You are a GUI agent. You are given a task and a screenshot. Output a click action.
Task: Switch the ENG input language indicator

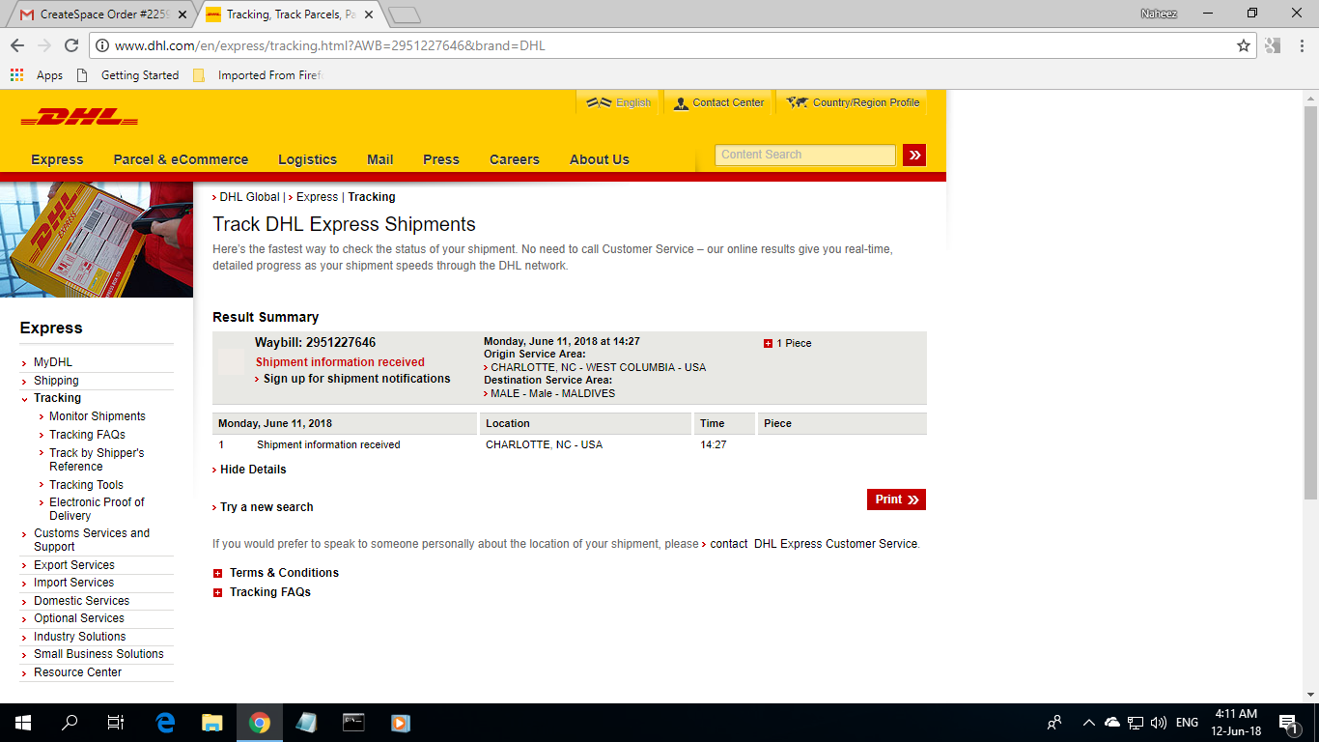pos(1188,723)
